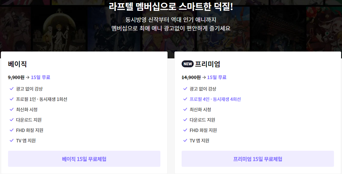The height and width of the screenshot is (174, 342).
Task: Click checkmark beside TV 앱 지원 in 프리미엄
Action: (185, 140)
